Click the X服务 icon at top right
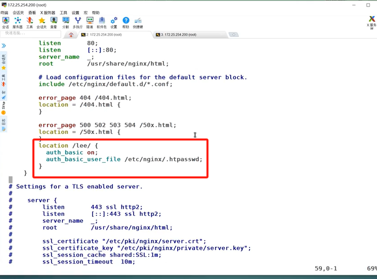This screenshot has width=377, height=279. [x=372, y=22]
